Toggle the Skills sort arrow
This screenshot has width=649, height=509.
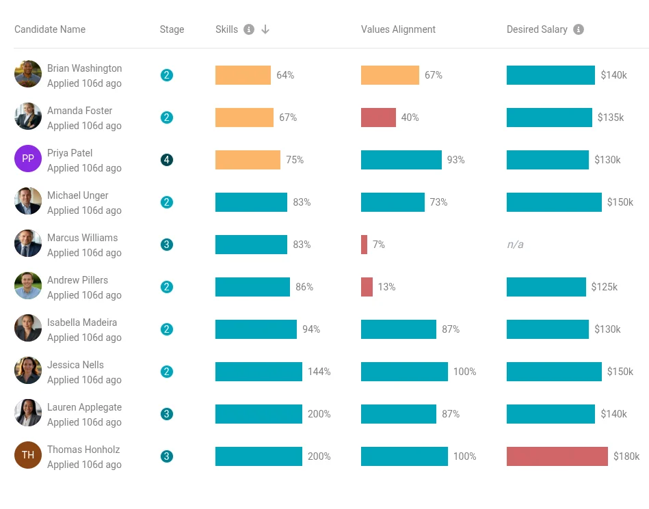(265, 29)
